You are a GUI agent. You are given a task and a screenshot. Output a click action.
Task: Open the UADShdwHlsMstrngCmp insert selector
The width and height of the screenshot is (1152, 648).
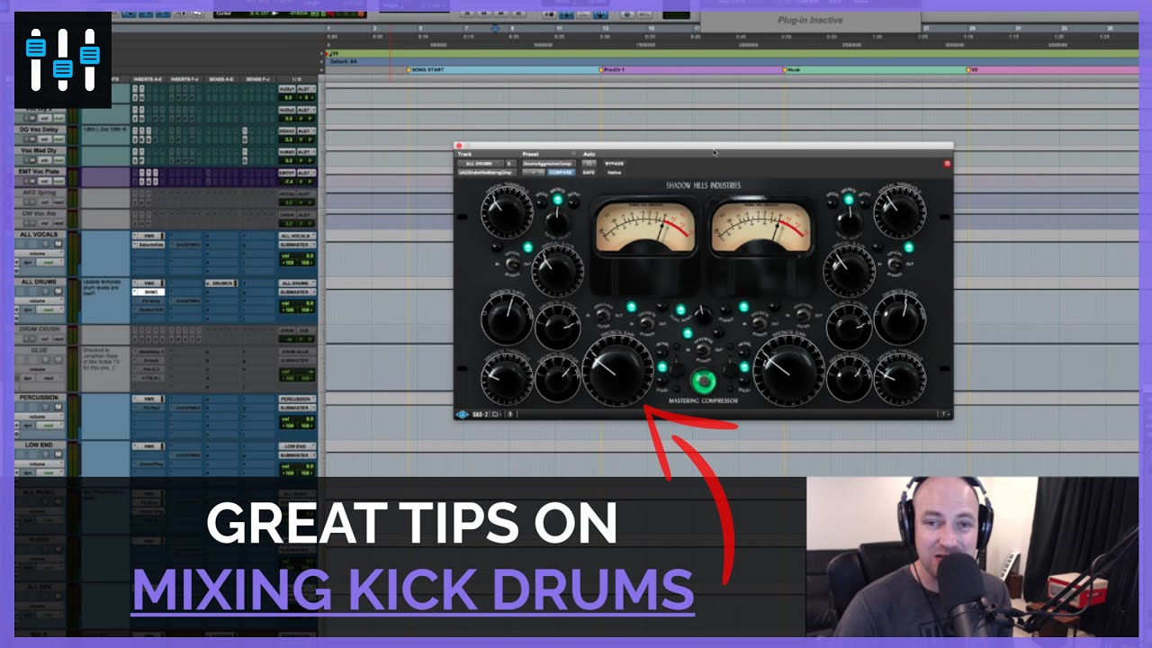click(485, 172)
